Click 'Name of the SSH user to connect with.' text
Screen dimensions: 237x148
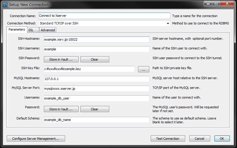click(x=180, y=48)
